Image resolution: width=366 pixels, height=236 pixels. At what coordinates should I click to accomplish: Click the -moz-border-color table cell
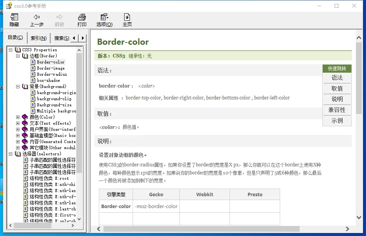[x=156, y=206]
